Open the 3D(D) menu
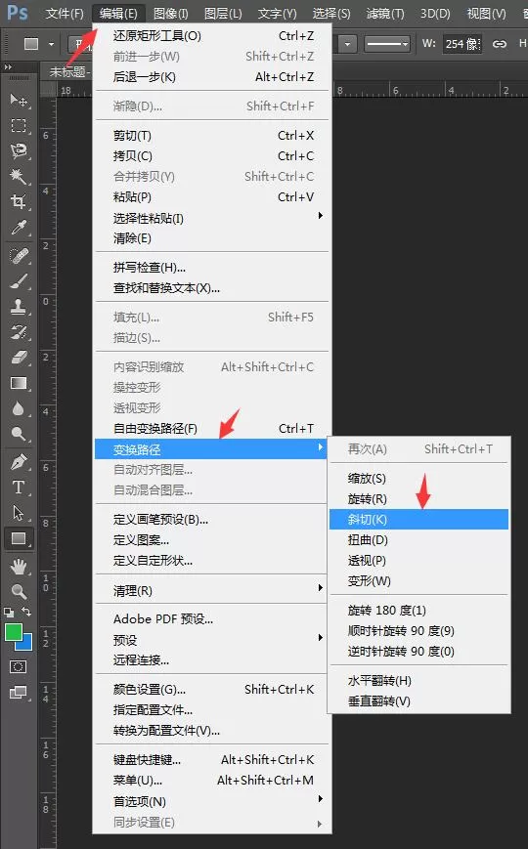The width and height of the screenshot is (528, 849). pyautogui.click(x=435, y=13)
